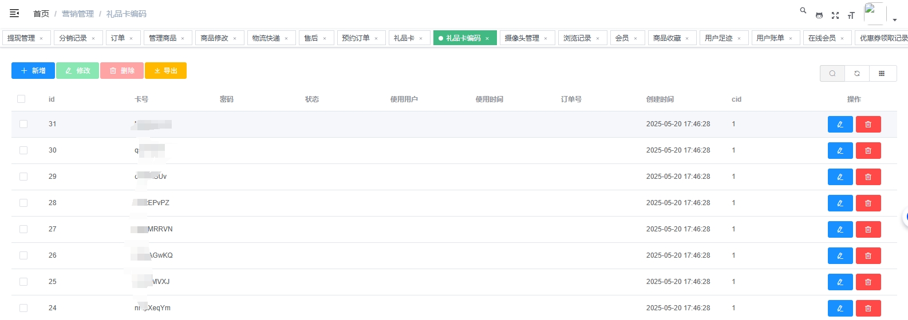Select the checkbox for row id 26
The width and height of the screenshot is (908, 320).
(x=23, y=255)
